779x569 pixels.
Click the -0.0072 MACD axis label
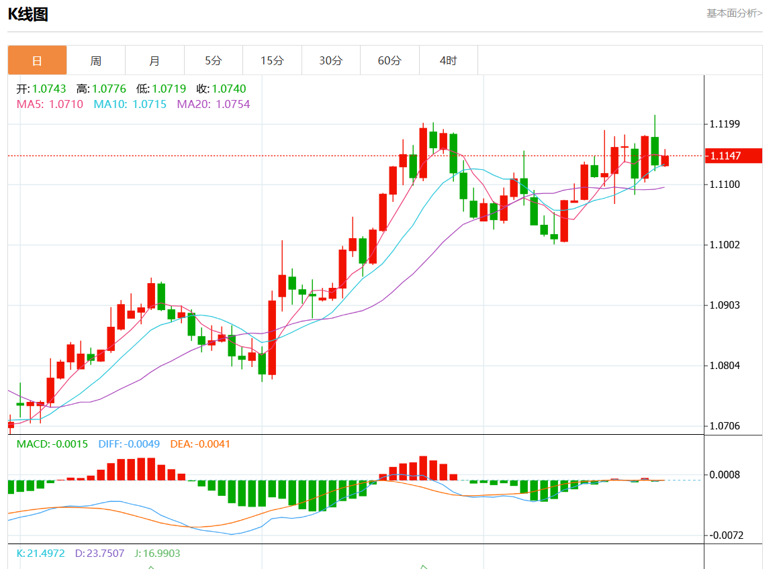point(726,535)
